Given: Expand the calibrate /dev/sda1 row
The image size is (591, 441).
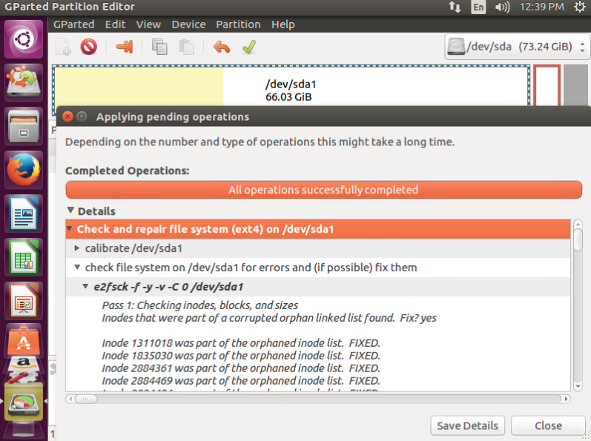Looking at the screenshot, I should click(x=77, y=248).
